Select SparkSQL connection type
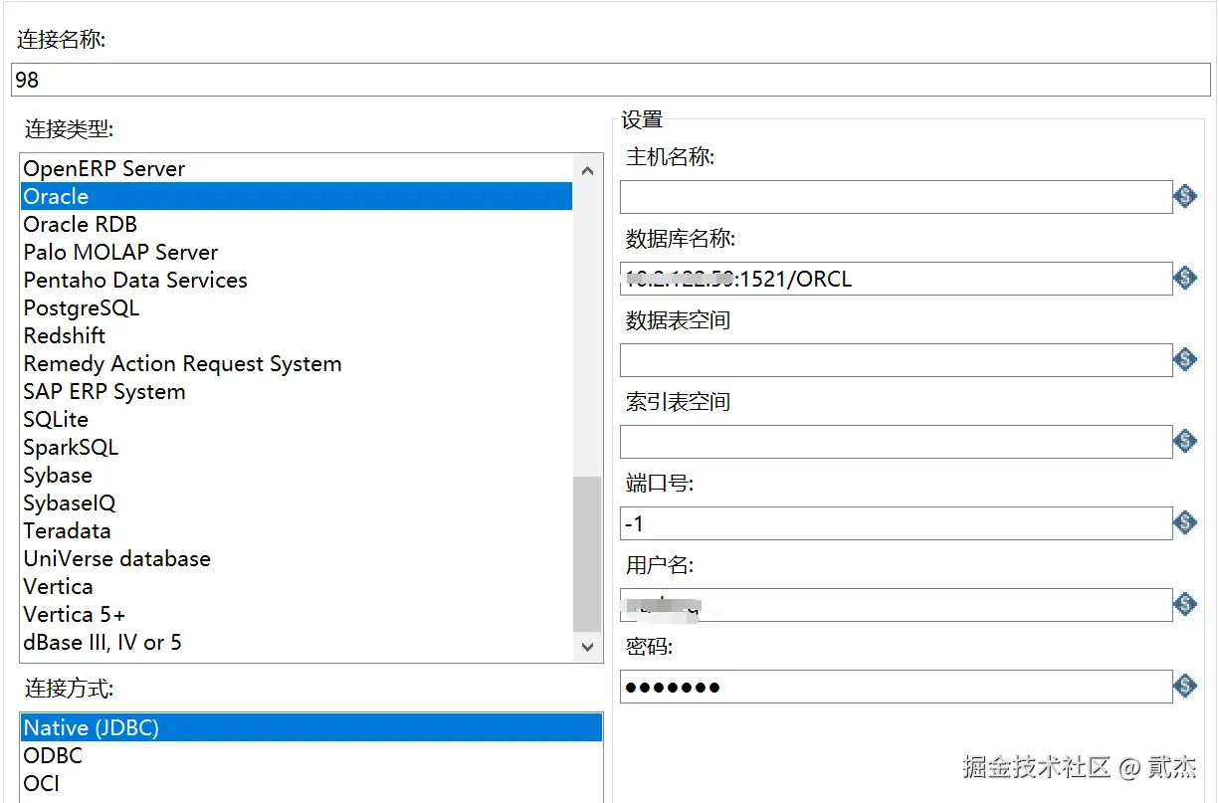The image size is (1219, 803). pyautogui.click(x=297, y=448)
